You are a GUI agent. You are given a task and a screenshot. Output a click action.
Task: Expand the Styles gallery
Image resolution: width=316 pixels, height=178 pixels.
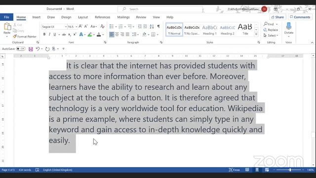(x=256, y=35)
